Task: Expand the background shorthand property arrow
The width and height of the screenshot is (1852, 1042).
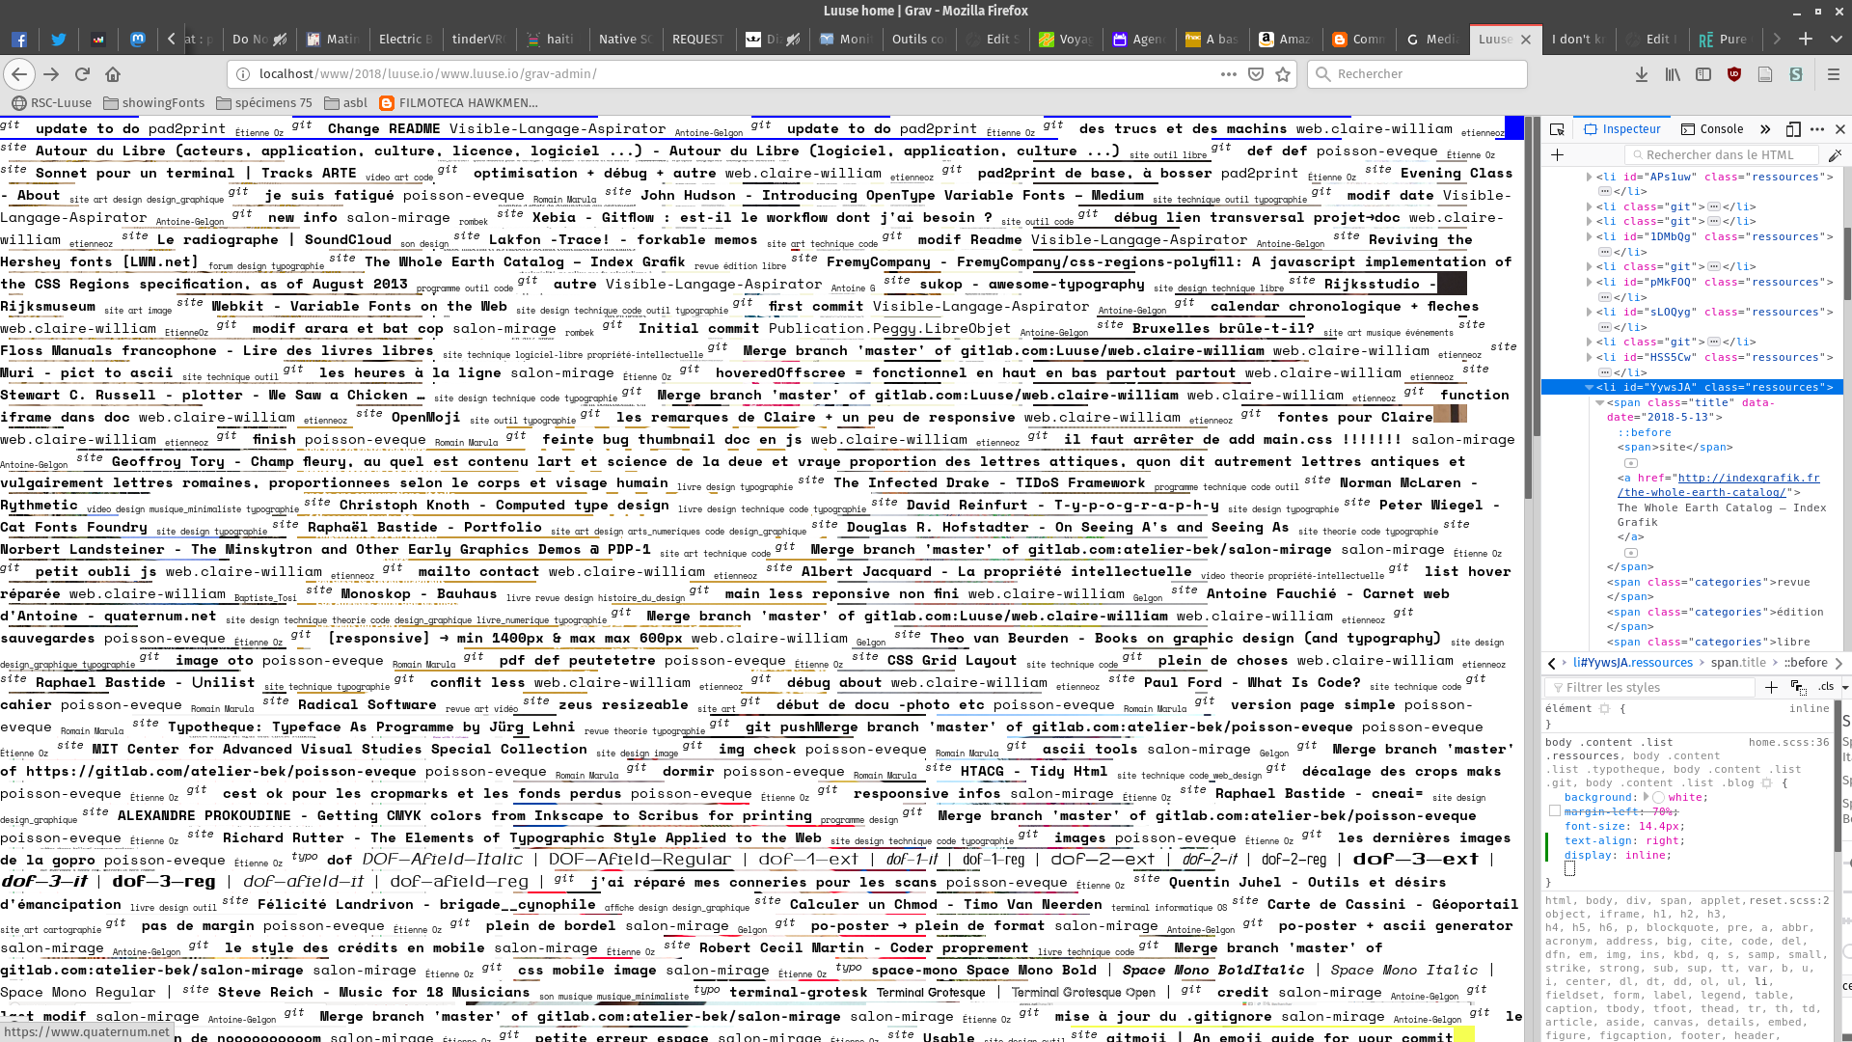Action: point(1647,797)
